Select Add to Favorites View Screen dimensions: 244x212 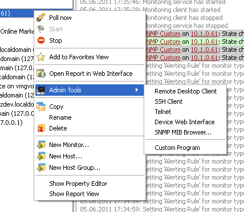tap(90, 57)
